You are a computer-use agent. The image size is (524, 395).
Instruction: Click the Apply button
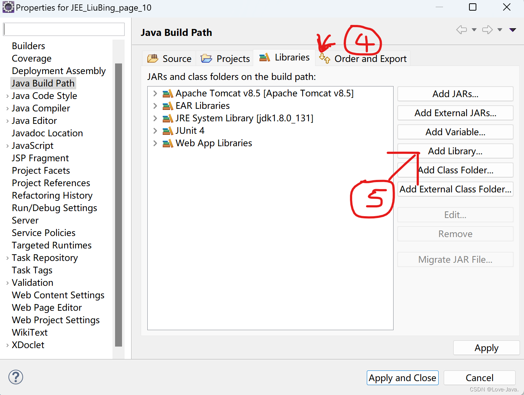486,348
